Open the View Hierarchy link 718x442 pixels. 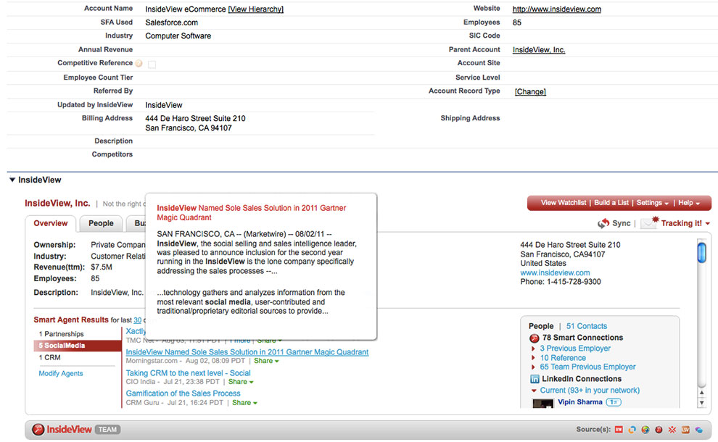pos(255,9)
